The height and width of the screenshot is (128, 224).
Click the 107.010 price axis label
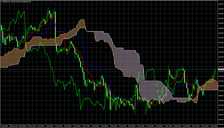221,90
